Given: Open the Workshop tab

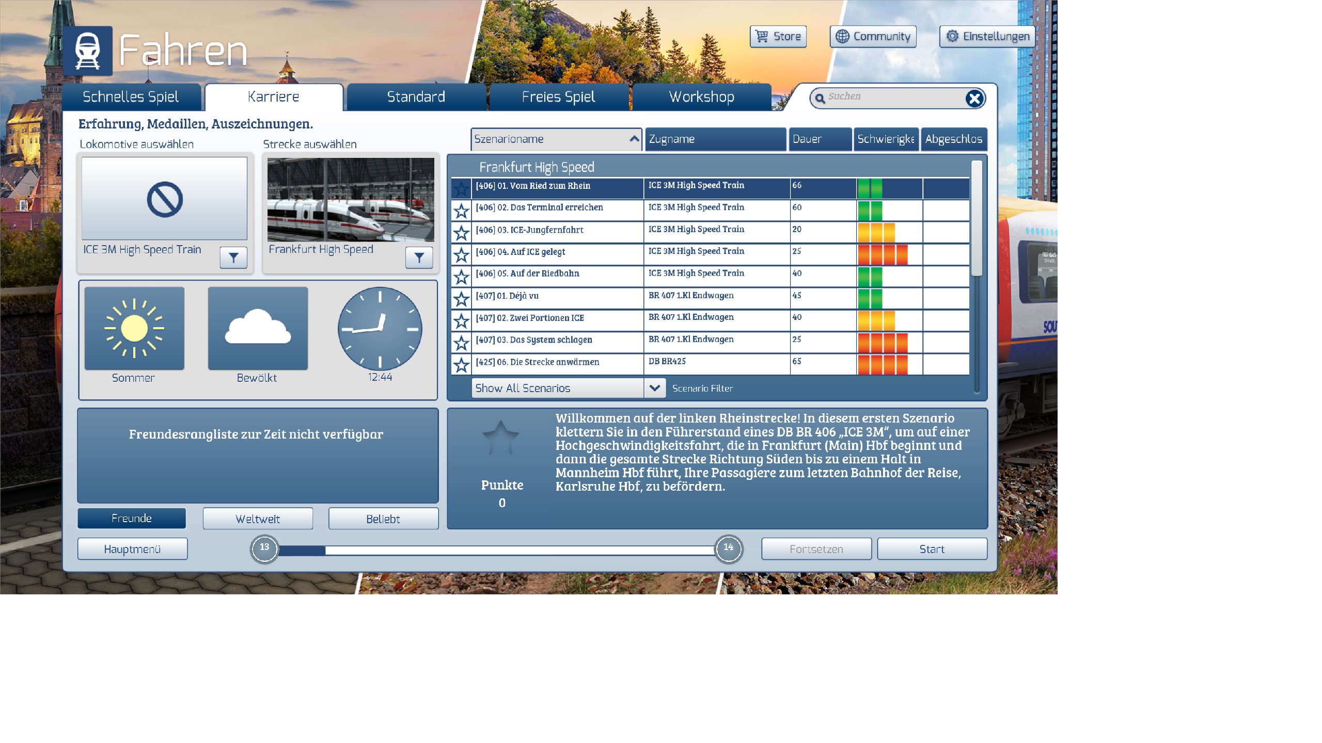Looking at the screenshot, I should (701, 97).
